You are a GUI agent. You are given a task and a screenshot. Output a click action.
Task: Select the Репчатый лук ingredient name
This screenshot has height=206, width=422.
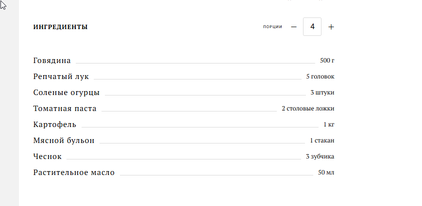coord(61,77)
